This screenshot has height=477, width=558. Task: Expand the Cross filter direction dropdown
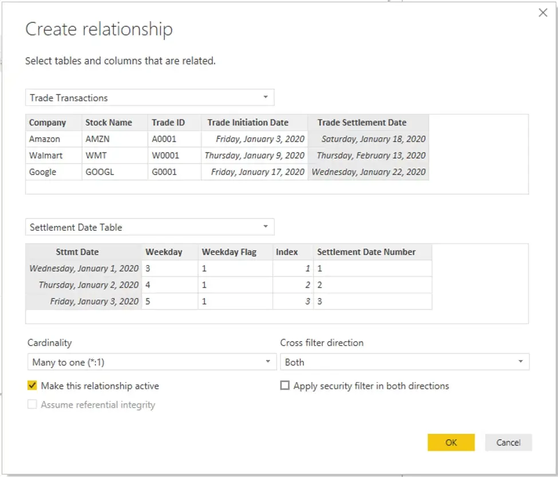point(405,361)
